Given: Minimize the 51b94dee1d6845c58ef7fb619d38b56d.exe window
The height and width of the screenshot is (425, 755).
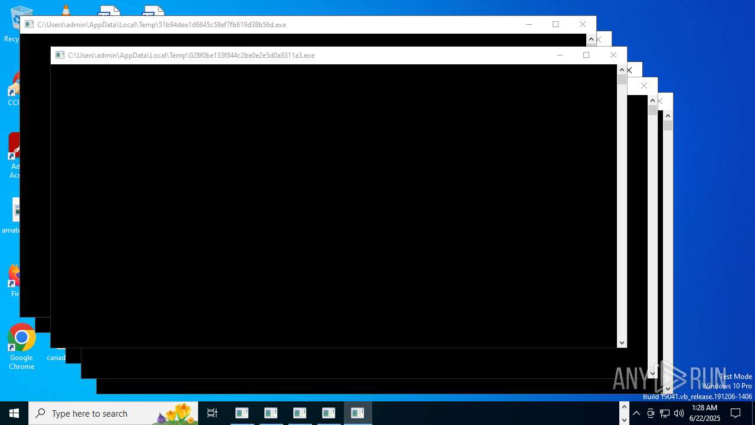Looking at the screenshot, I should pos(529,24).
